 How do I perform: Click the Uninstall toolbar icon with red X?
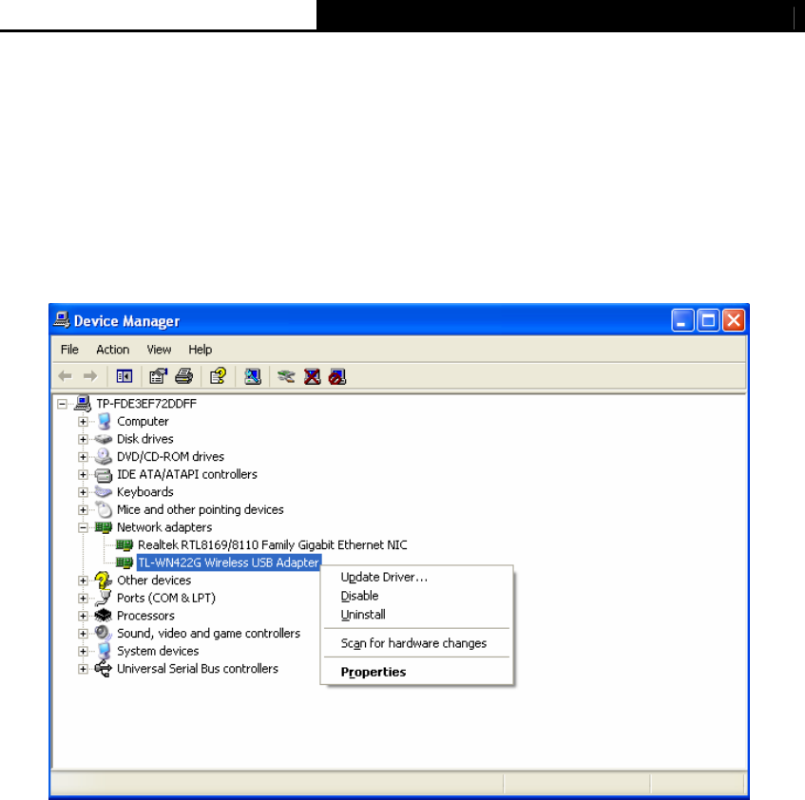point(312,376)
